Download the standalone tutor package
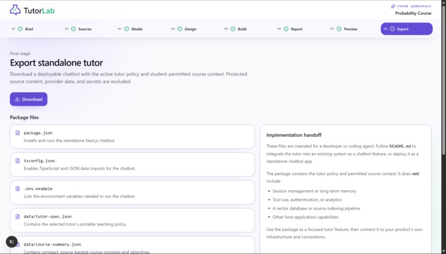Image resolution: width=446 pixels, height=254 pixels. [29, 99]
